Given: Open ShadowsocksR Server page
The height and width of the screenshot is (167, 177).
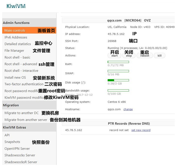Looking at the screenshot, I should [21, 162].
